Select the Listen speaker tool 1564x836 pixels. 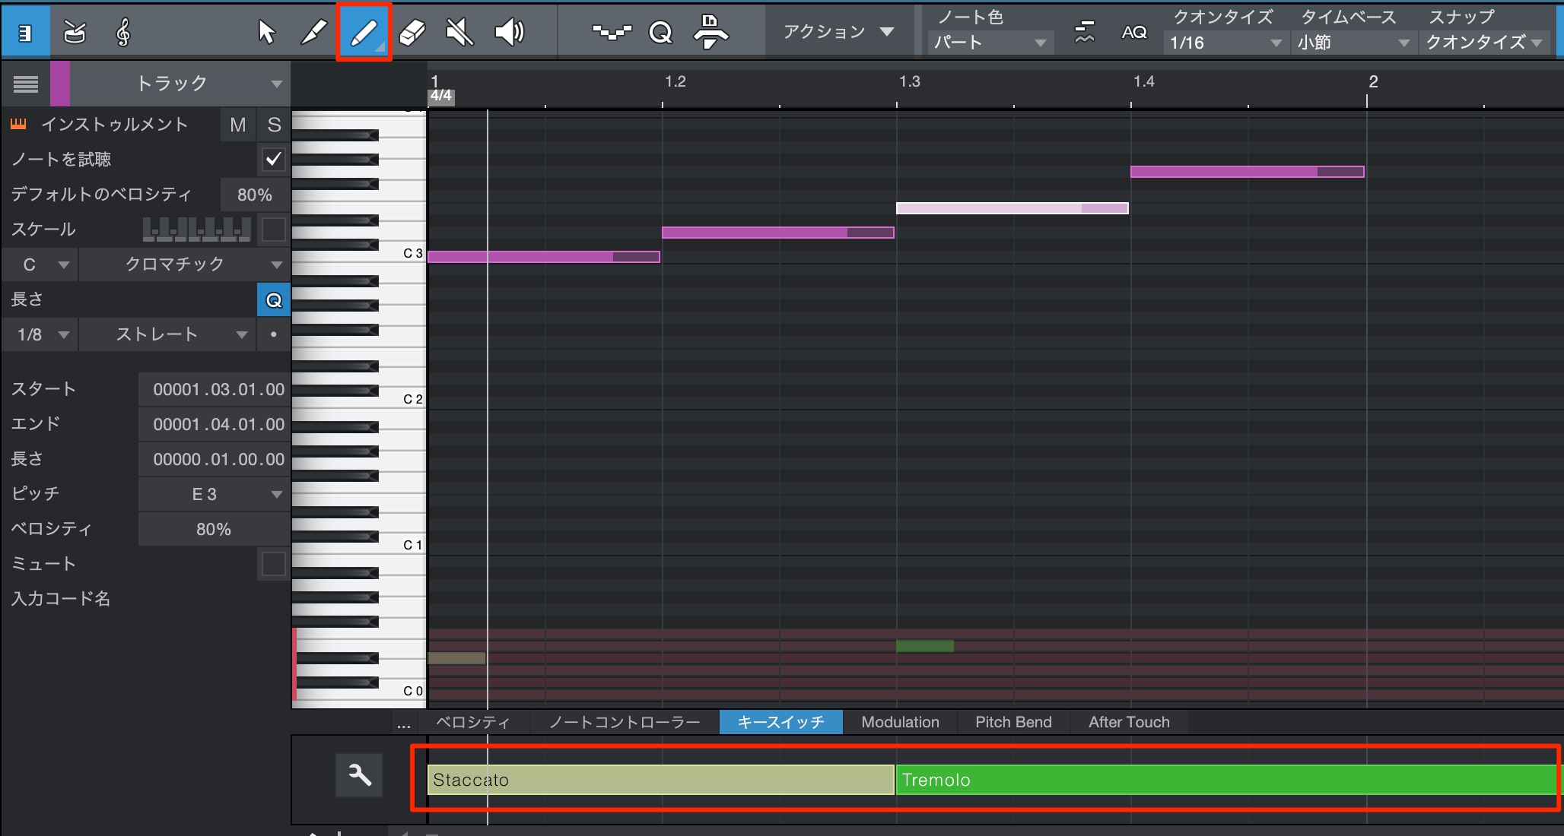pyautogui.click(x=509, y=32)
